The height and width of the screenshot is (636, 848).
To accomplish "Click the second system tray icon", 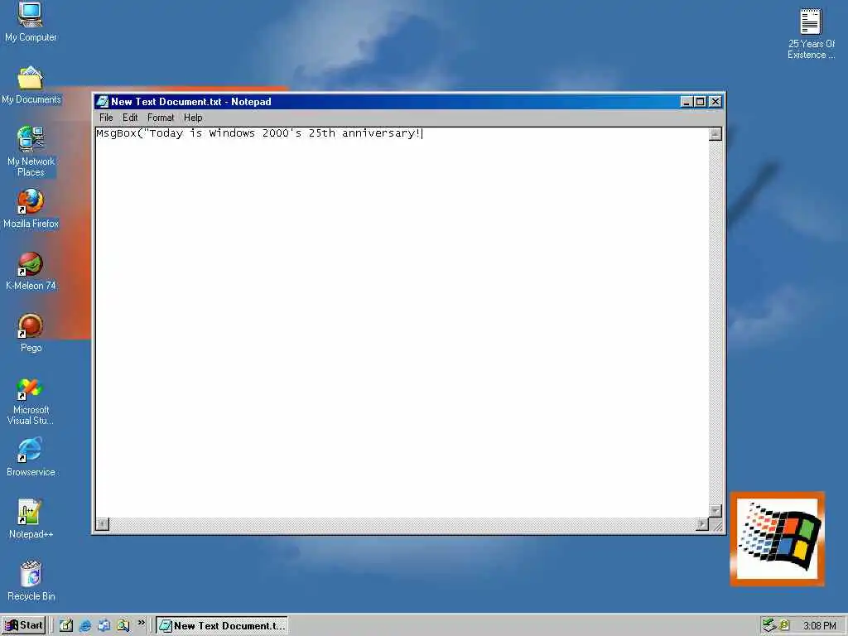I will pyautogui.click(x=783, y=626).
